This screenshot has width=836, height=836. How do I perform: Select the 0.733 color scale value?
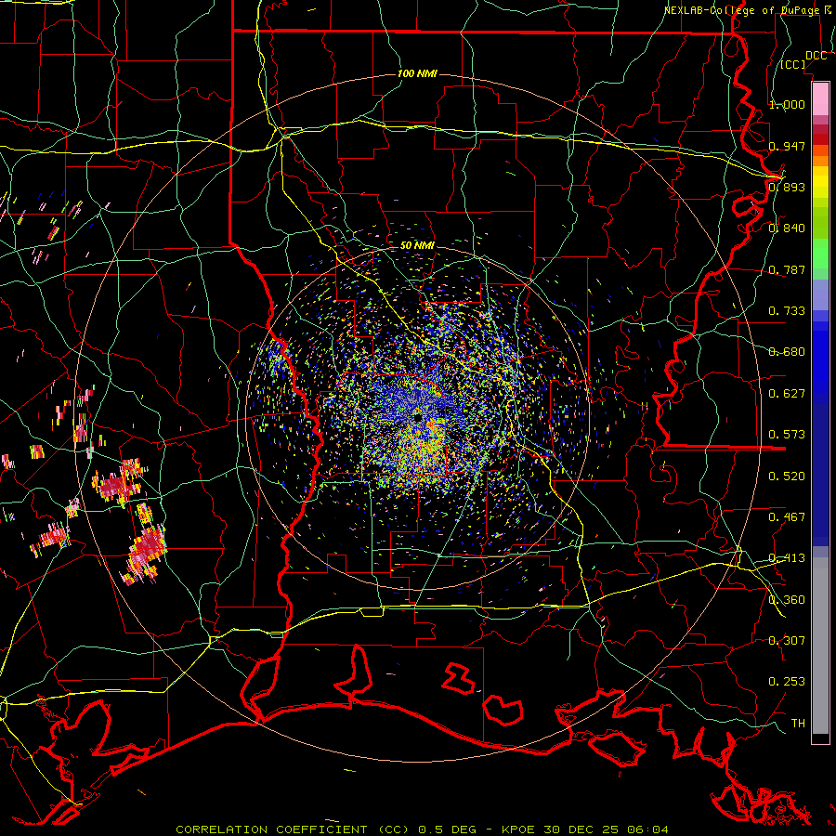tap(787, 311)
